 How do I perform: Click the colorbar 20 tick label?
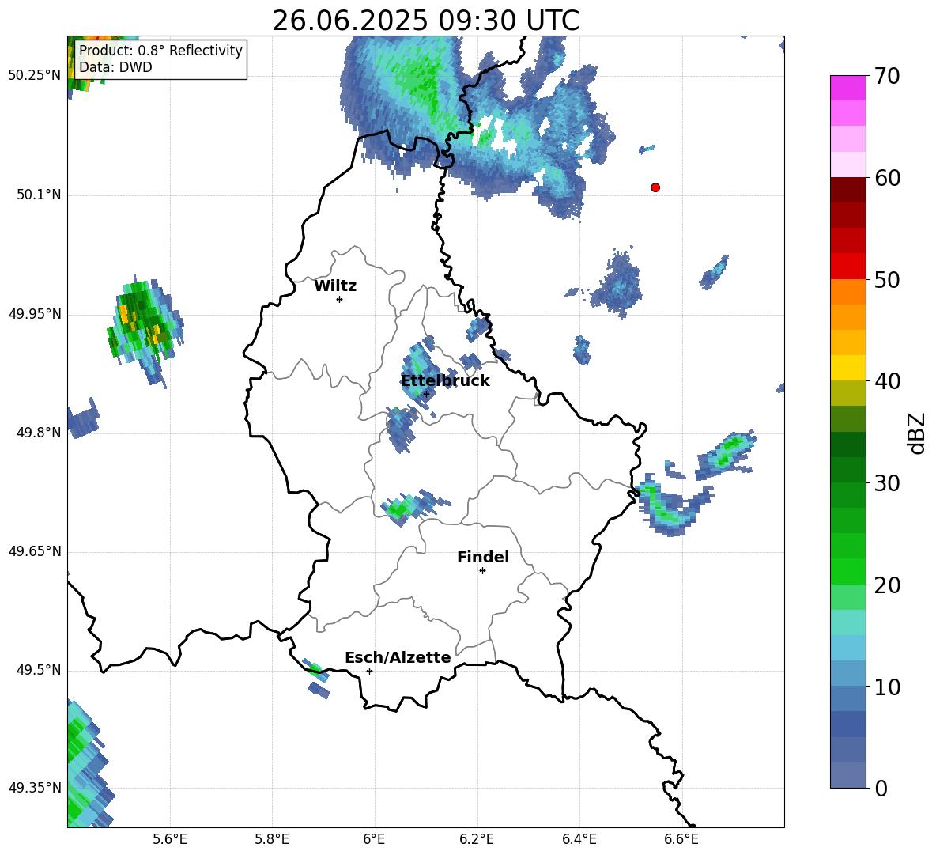pos(887,585)
